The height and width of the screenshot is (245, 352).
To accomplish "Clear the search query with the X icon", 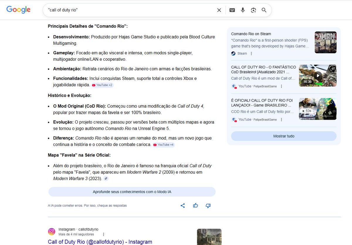I will point(219,10).
